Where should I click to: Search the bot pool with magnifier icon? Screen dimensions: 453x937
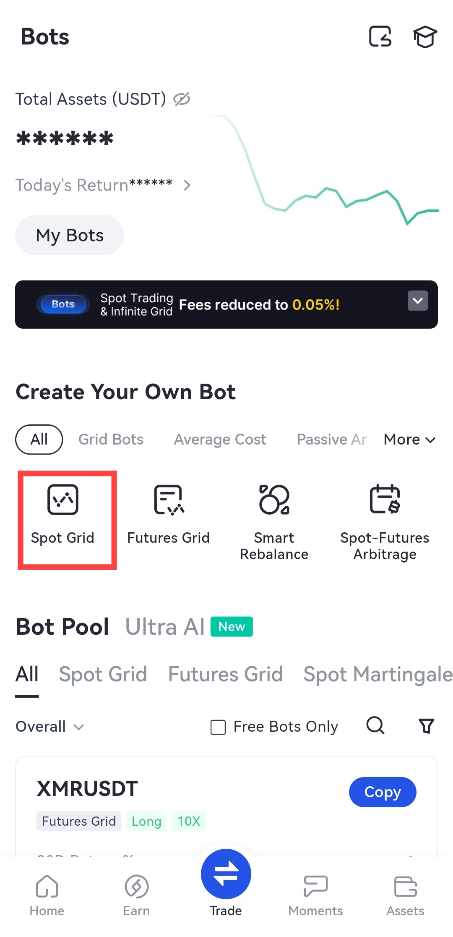[375, 725]
